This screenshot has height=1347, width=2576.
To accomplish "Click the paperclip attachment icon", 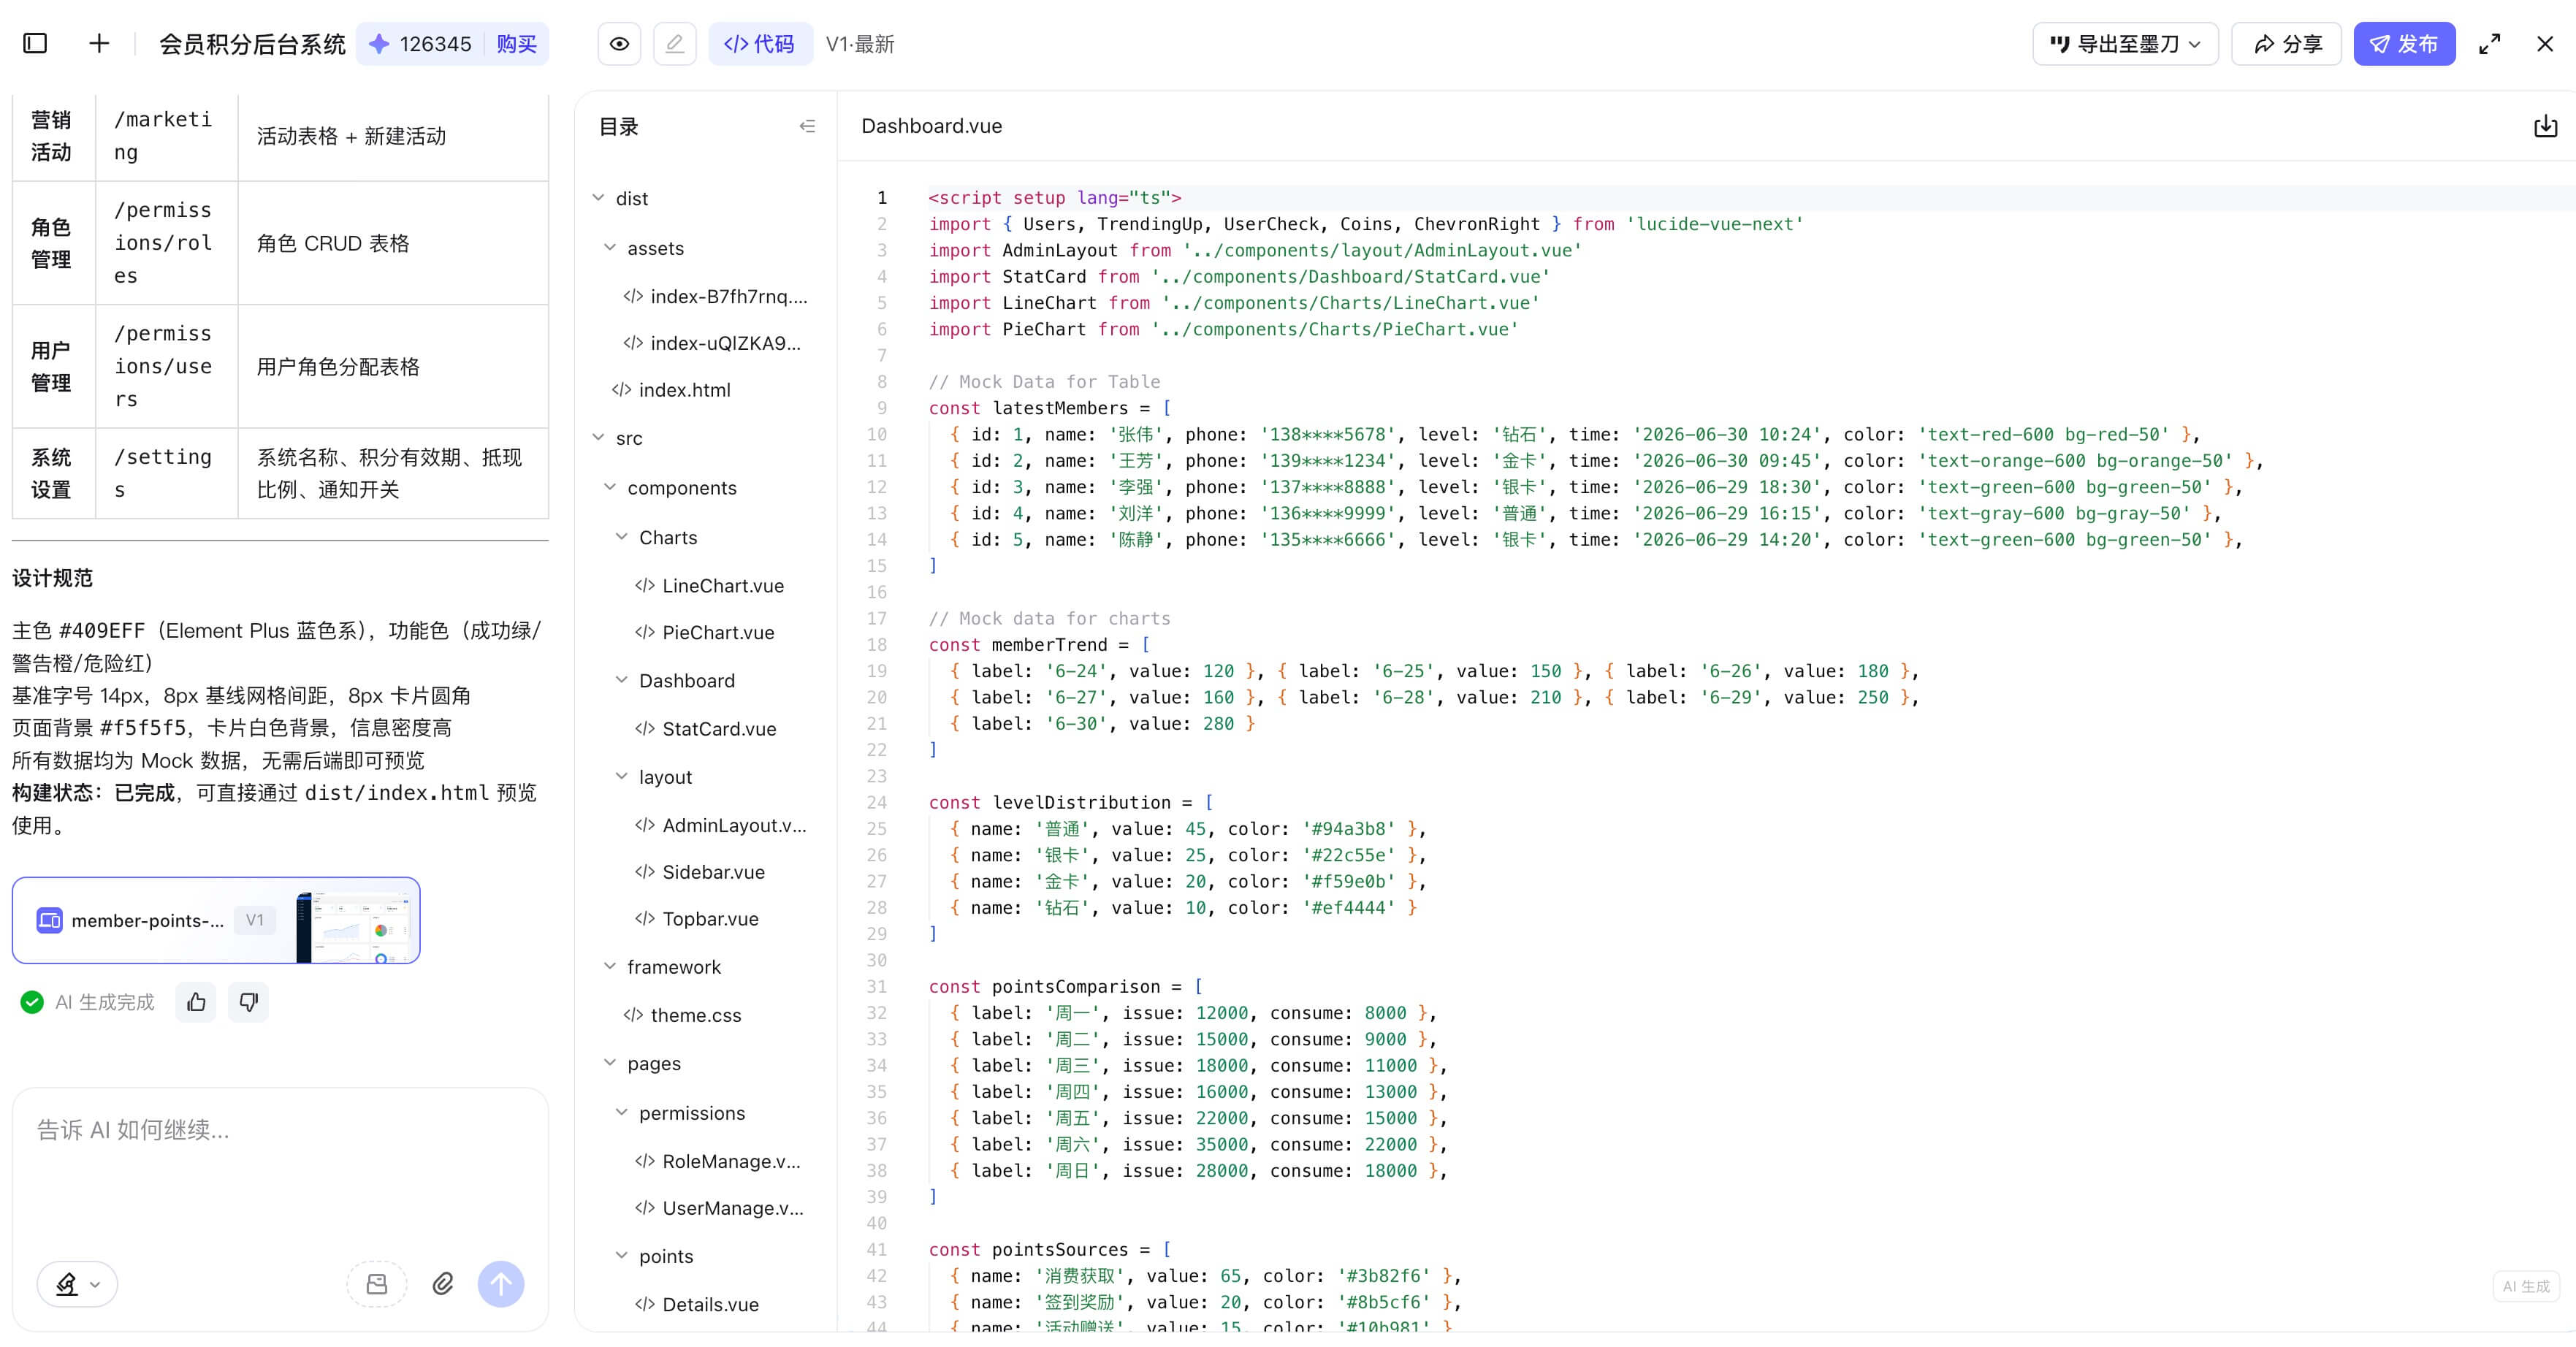I will [x=443, y=1284].
